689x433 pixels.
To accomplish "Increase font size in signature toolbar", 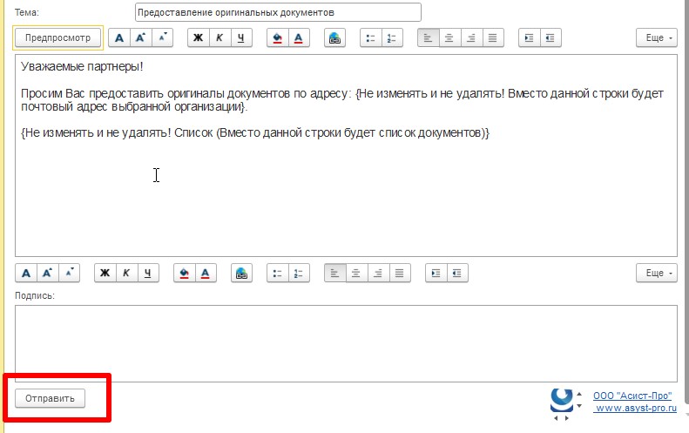I will (x=47, y=273).
